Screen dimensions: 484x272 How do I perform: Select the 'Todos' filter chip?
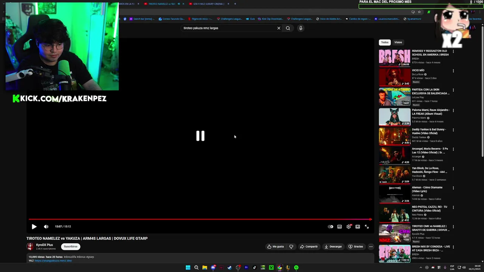tap(385, 42)
